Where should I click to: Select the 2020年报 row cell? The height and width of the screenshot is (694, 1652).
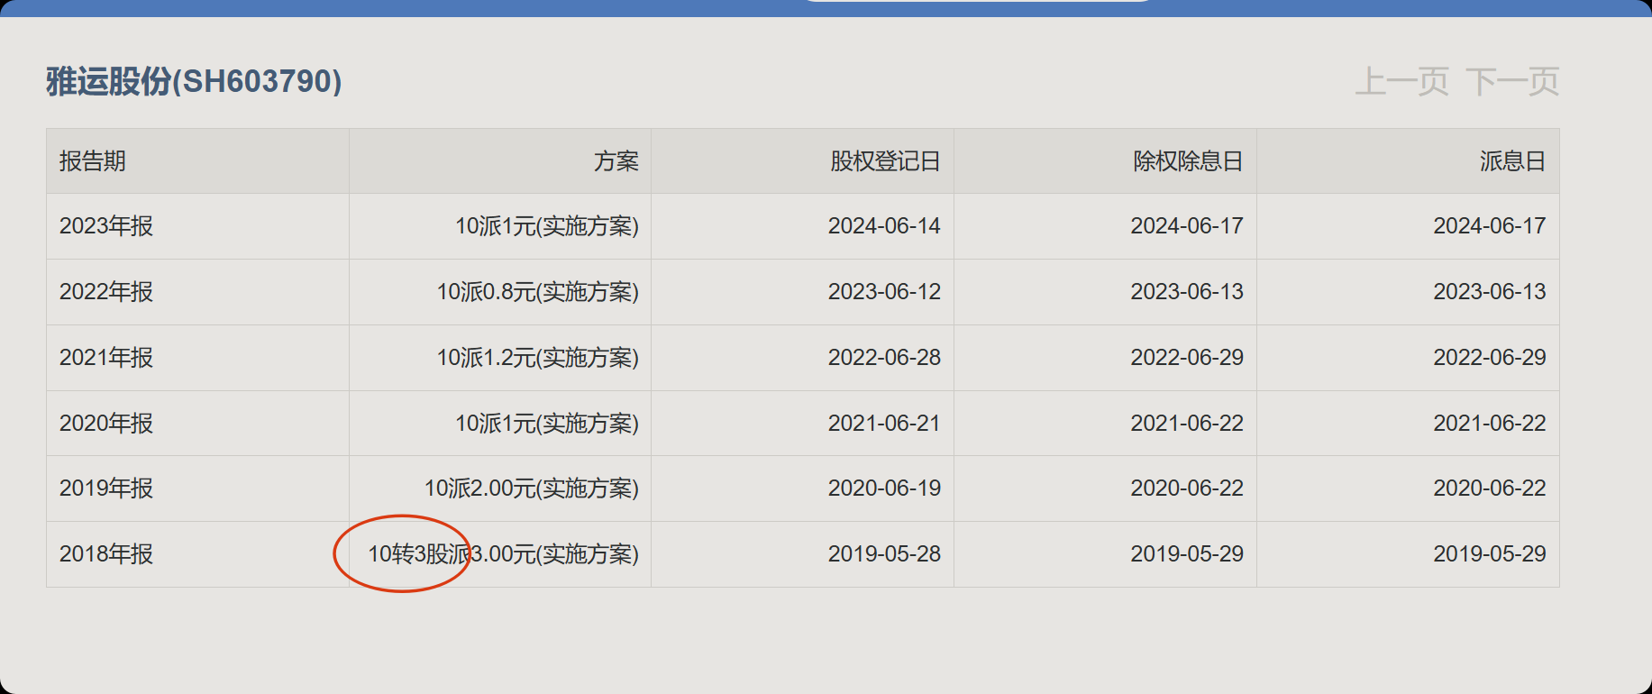[106, 424]
